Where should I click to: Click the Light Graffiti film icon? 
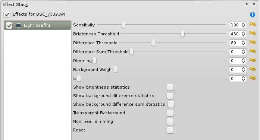click(19, 25)
